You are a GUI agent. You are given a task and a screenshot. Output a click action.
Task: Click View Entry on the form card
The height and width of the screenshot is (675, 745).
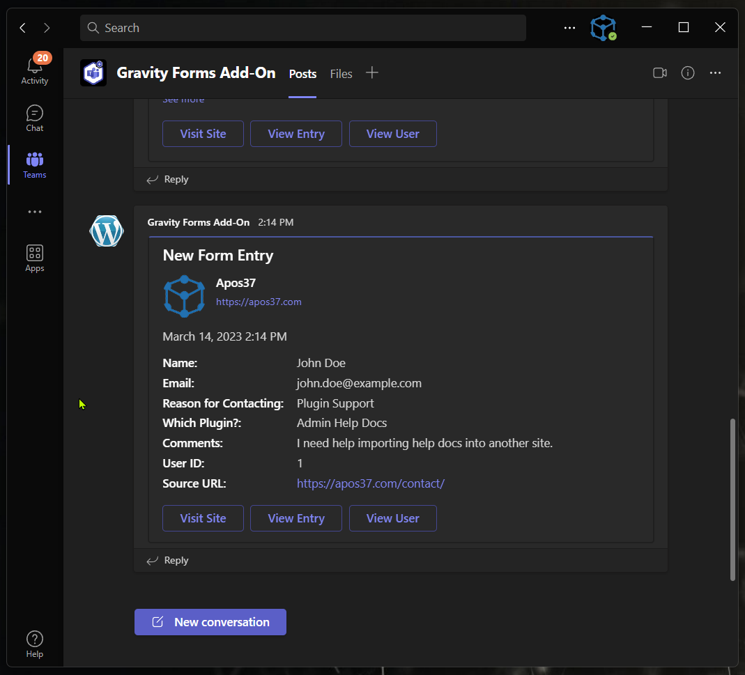pos(295,518)
